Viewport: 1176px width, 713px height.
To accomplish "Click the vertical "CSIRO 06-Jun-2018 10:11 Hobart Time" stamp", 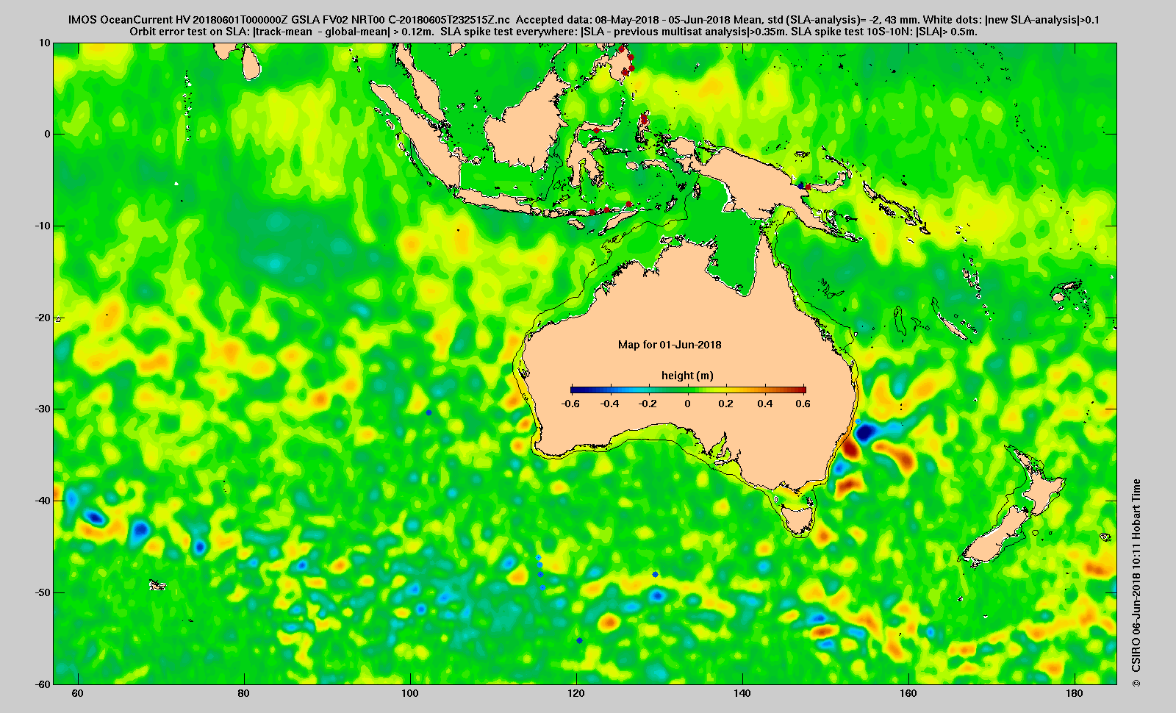I will 1136,583.
